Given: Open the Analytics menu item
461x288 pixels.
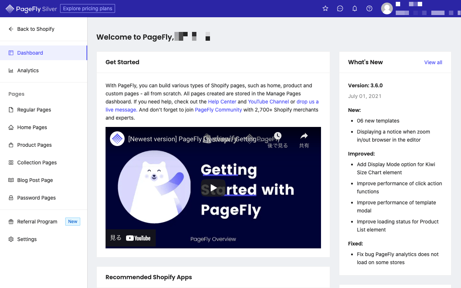Looking at the screenshot, I should coord(44,70).
